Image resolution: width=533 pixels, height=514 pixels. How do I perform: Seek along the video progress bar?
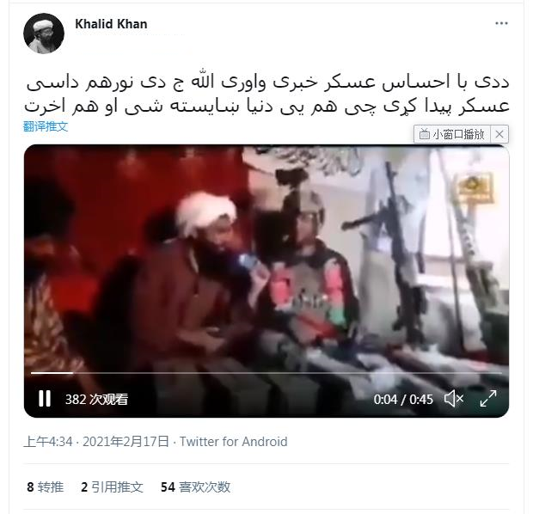pyautogui.click(x=266, y=373)
